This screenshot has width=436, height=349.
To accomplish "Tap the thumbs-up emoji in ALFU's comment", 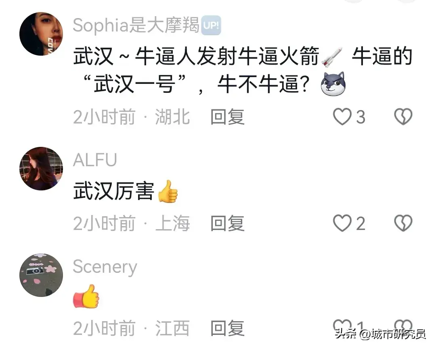I will click(x=168, y=192).
